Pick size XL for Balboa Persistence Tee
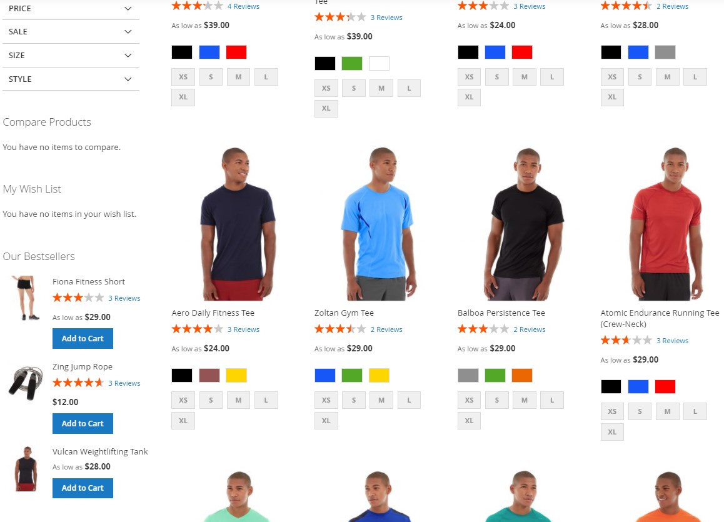The height and width of the screenshot is (522, 724). click(469, 421)
